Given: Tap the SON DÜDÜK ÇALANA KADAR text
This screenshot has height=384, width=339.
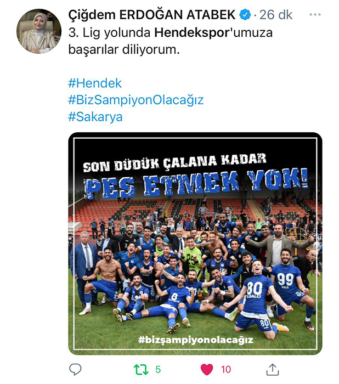Looking at the screenshot, I should click(174, 162).
